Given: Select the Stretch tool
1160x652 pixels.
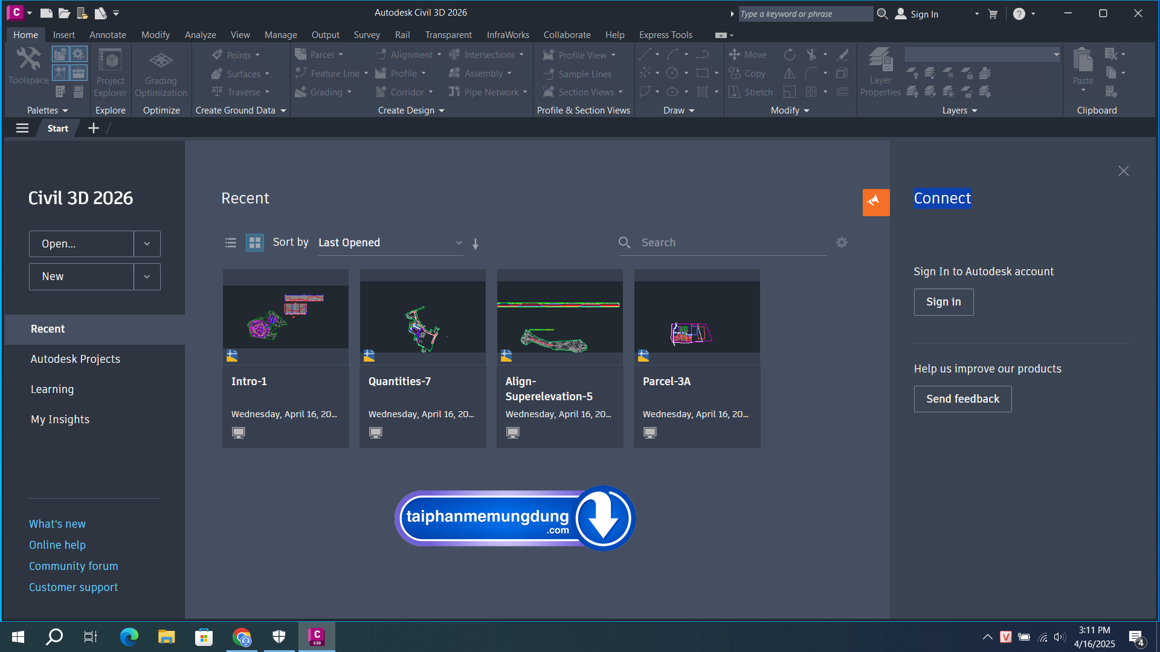Looking at the screenshot, I should [x=751, y=92].
